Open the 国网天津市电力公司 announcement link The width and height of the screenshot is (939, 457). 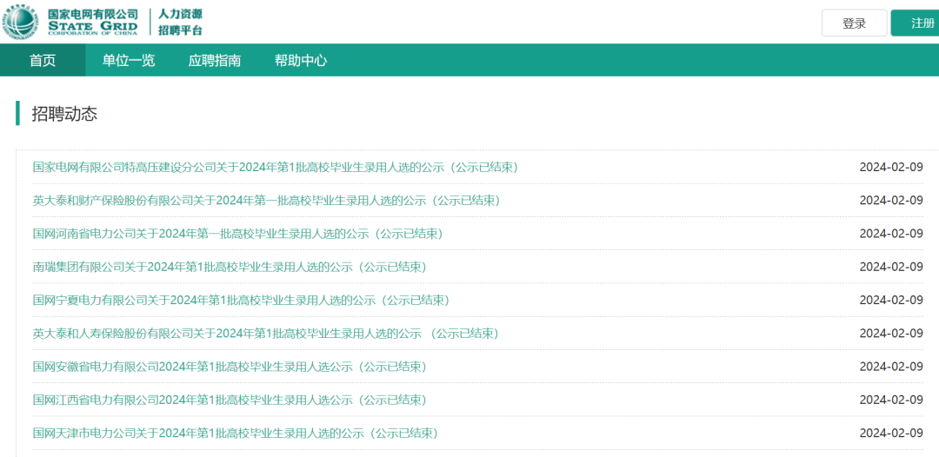[235, 433]
